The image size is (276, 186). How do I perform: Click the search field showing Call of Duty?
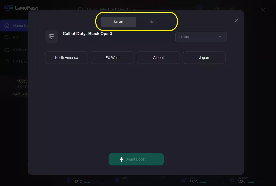click(107, 9)
